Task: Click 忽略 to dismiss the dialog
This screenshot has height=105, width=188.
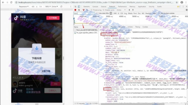Action: point(28,71)
